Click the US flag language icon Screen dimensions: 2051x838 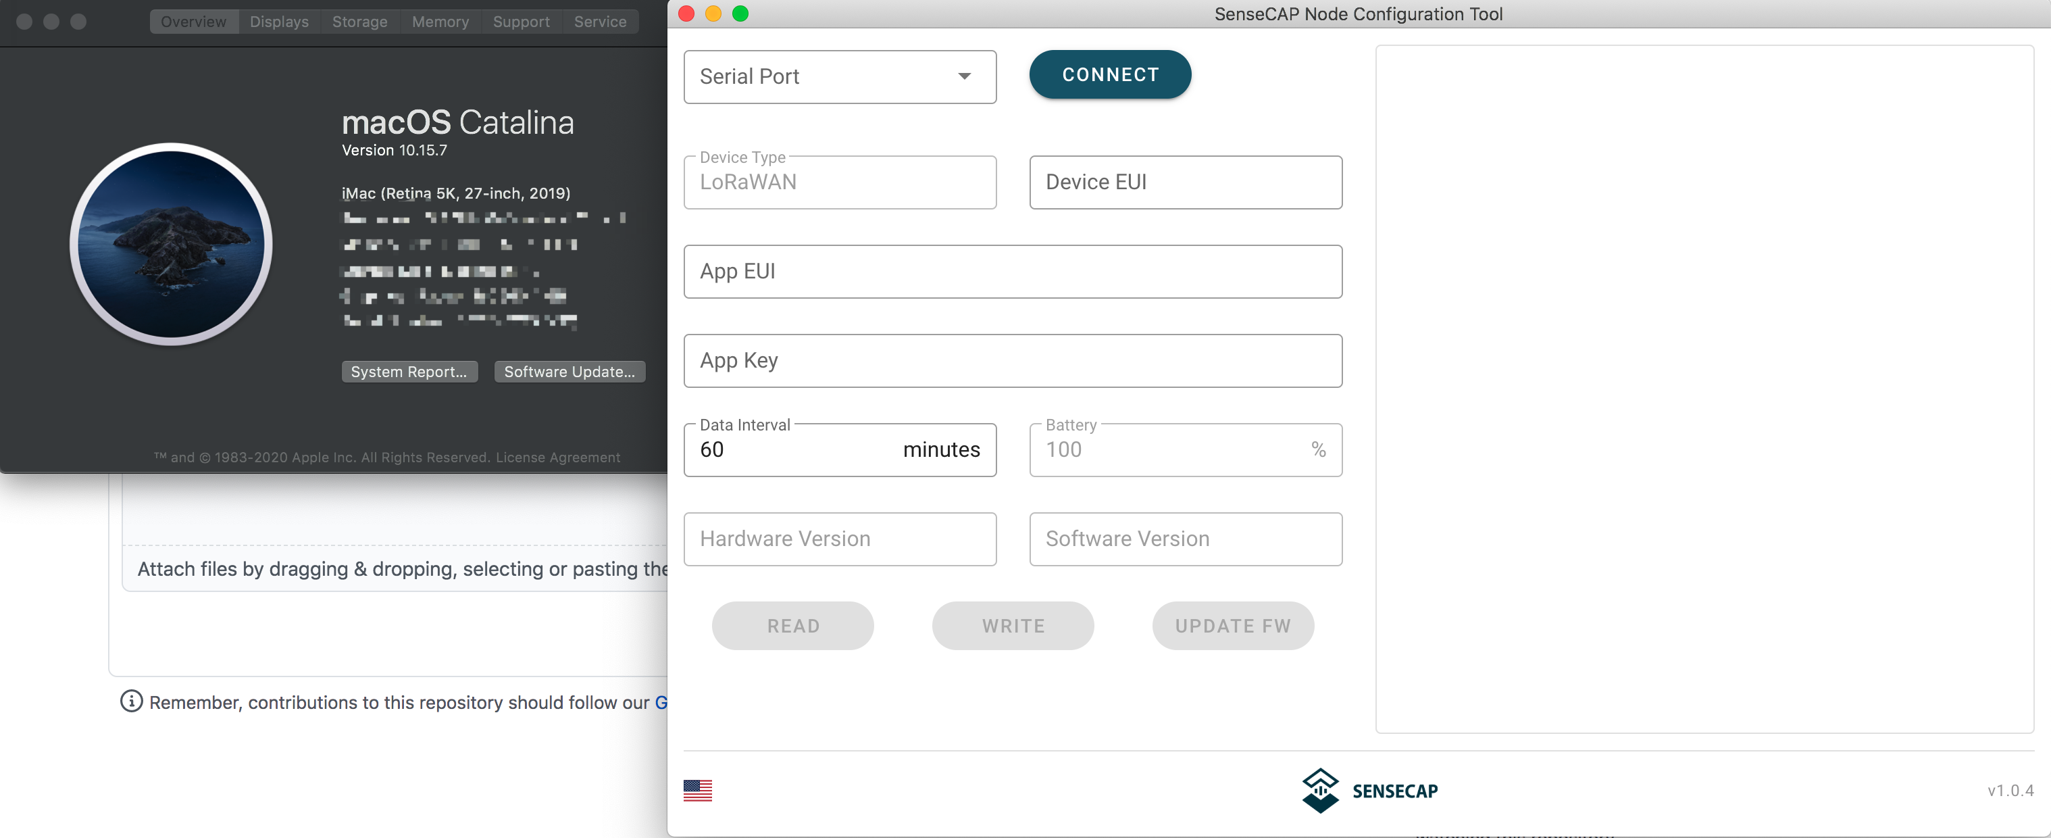tap(697, 789)
